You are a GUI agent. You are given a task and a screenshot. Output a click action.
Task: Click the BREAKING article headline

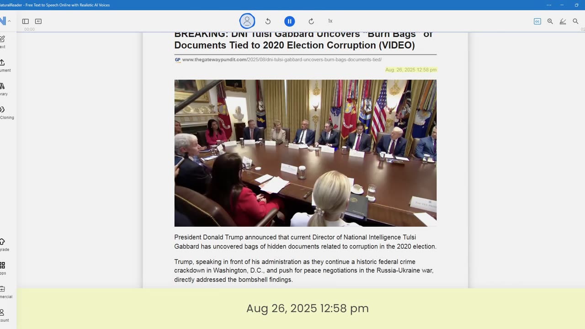pos(303,40)
